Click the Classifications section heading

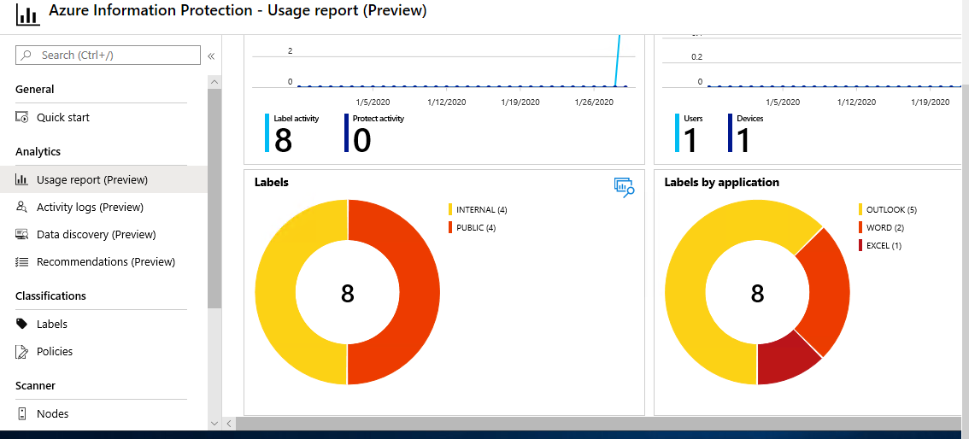point(50,296)
